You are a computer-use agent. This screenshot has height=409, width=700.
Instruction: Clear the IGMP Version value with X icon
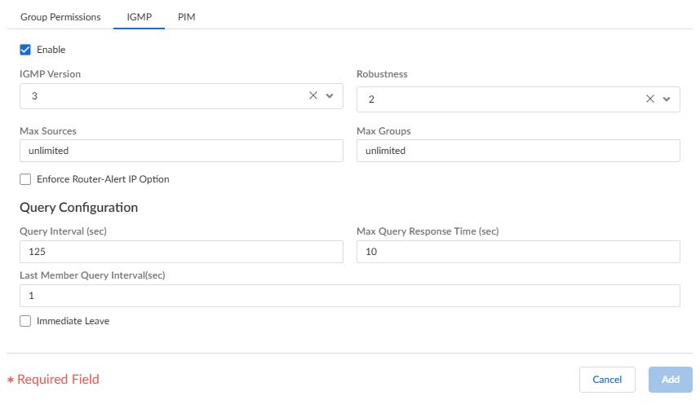[313, 95]
